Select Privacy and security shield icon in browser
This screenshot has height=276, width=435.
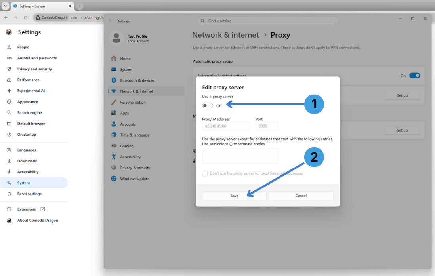[x=9, y=69]
